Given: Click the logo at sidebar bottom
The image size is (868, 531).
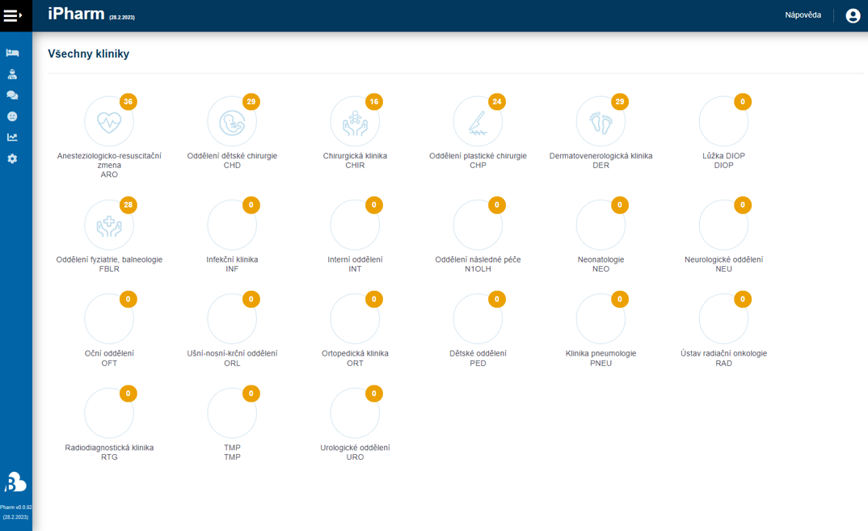Looking at the screenshot, I should click(x=15, y=482).
